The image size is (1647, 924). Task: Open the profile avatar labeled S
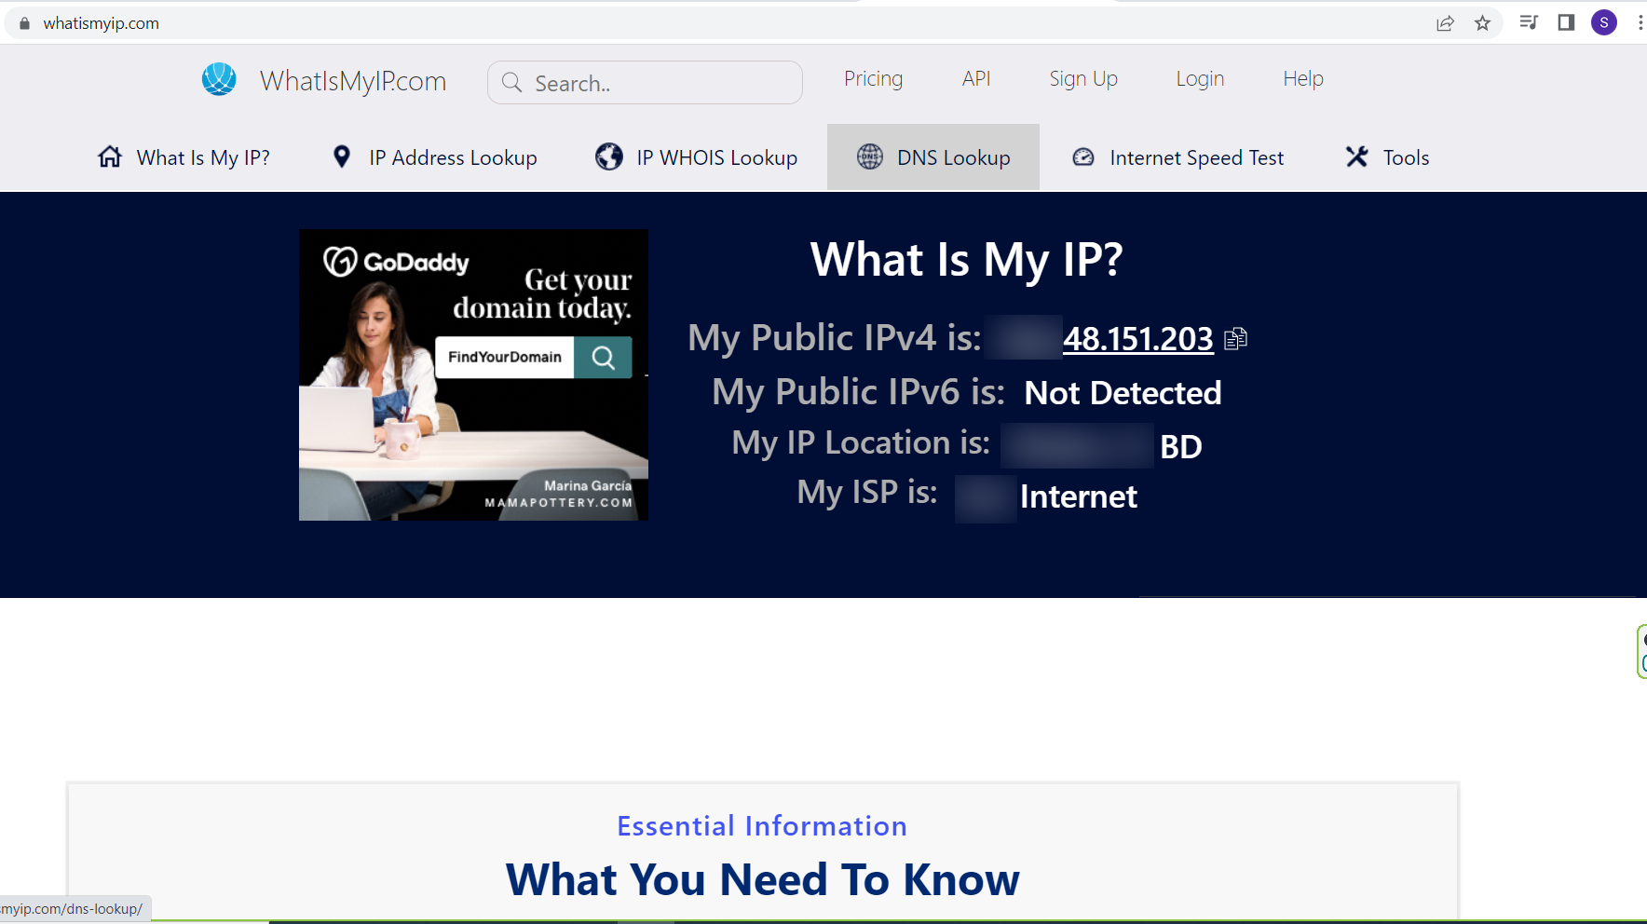click(1604, 22)
